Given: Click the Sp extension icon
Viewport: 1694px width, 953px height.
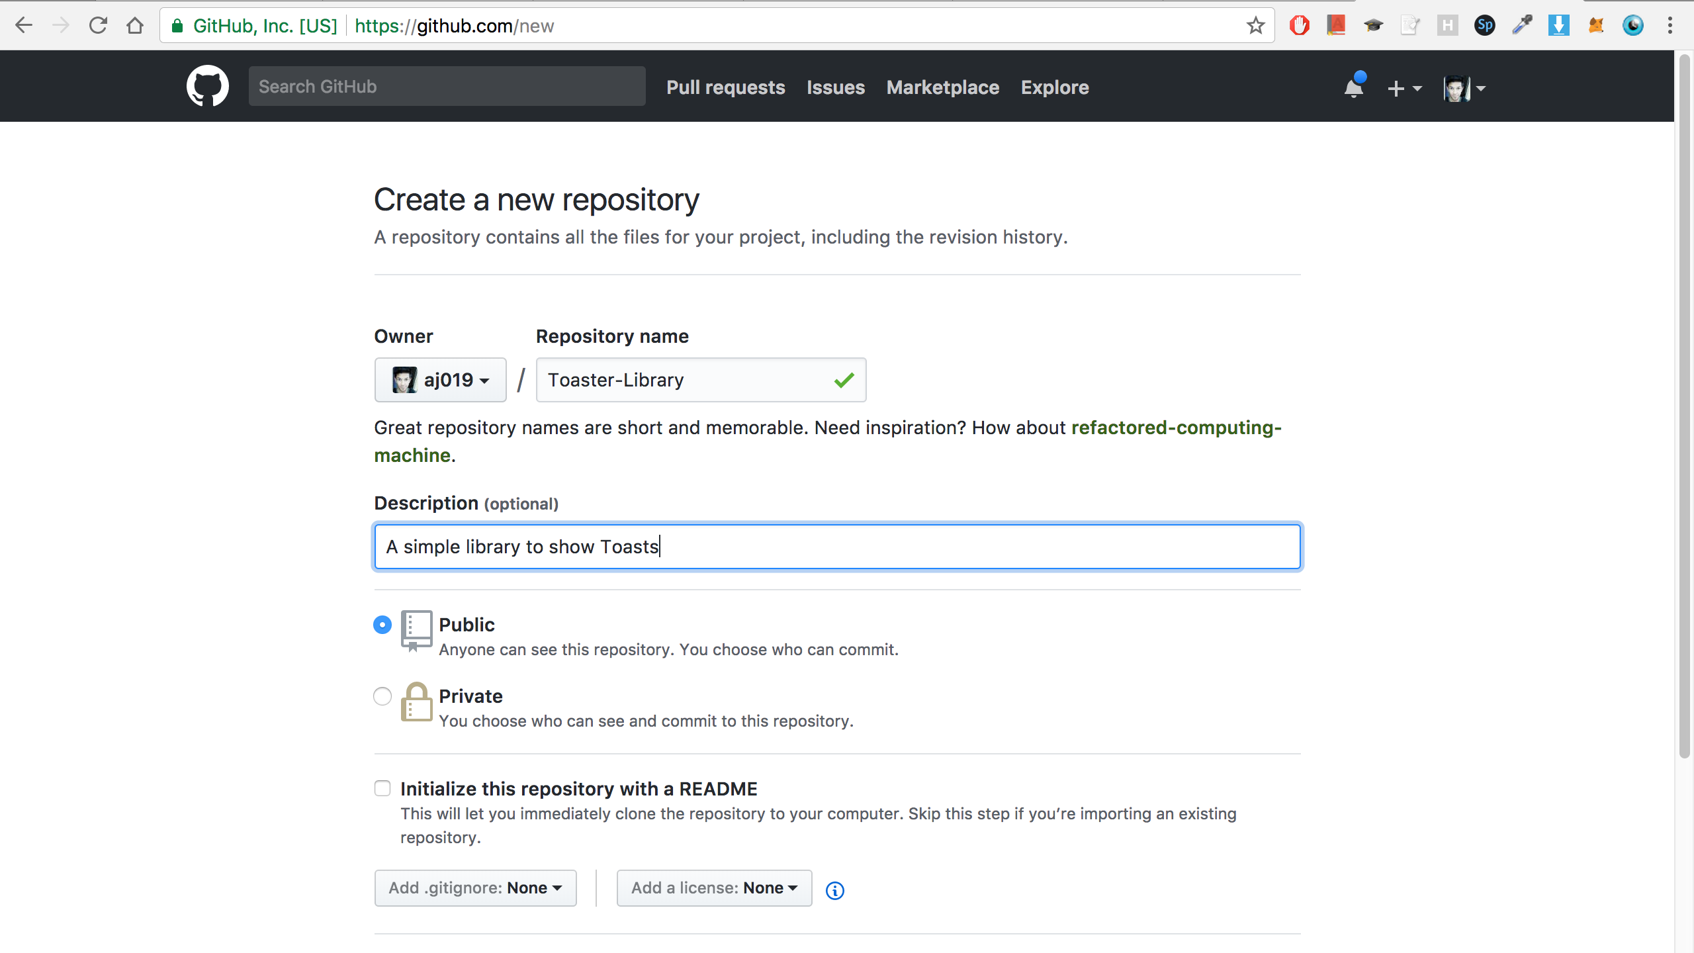Looking at the screenshot, I should click(1484, 25).
